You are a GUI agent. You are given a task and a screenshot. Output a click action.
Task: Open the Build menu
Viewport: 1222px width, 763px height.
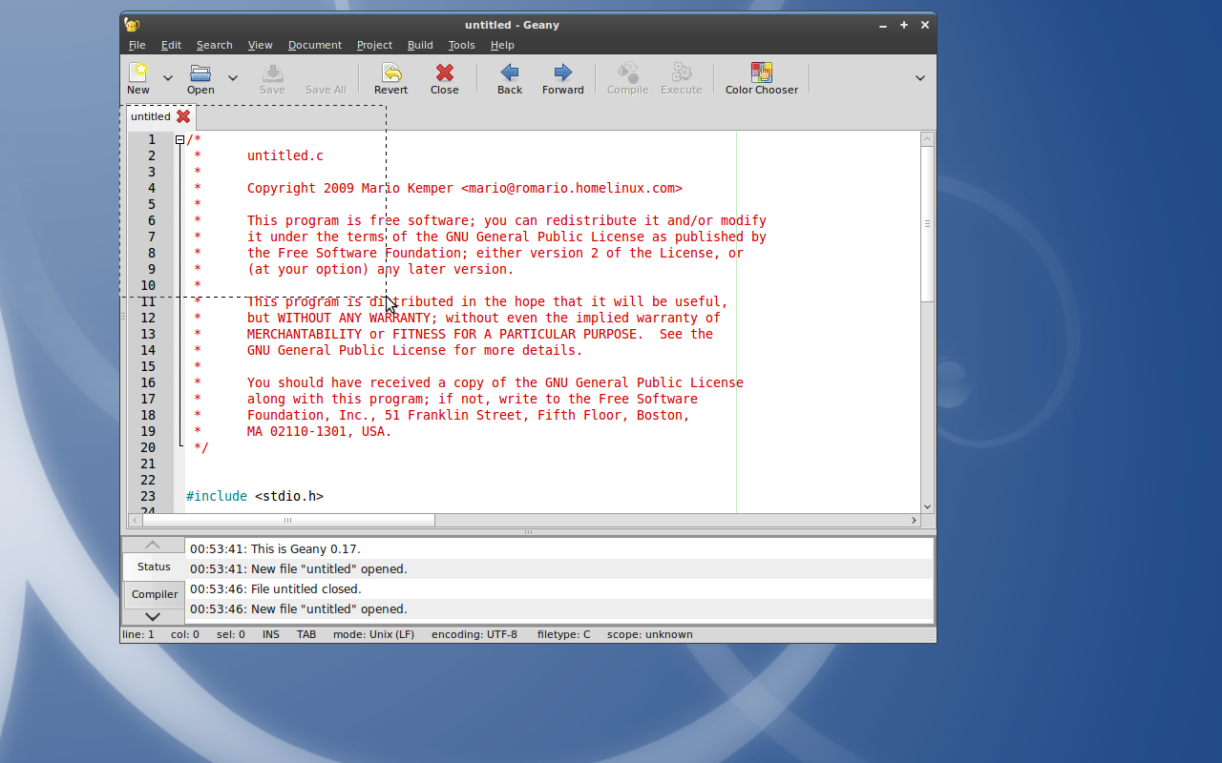coord(420,45)
